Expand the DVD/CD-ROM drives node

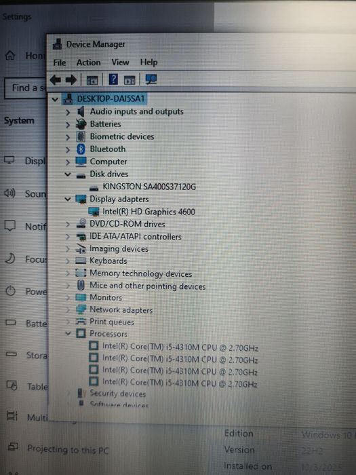68,224
